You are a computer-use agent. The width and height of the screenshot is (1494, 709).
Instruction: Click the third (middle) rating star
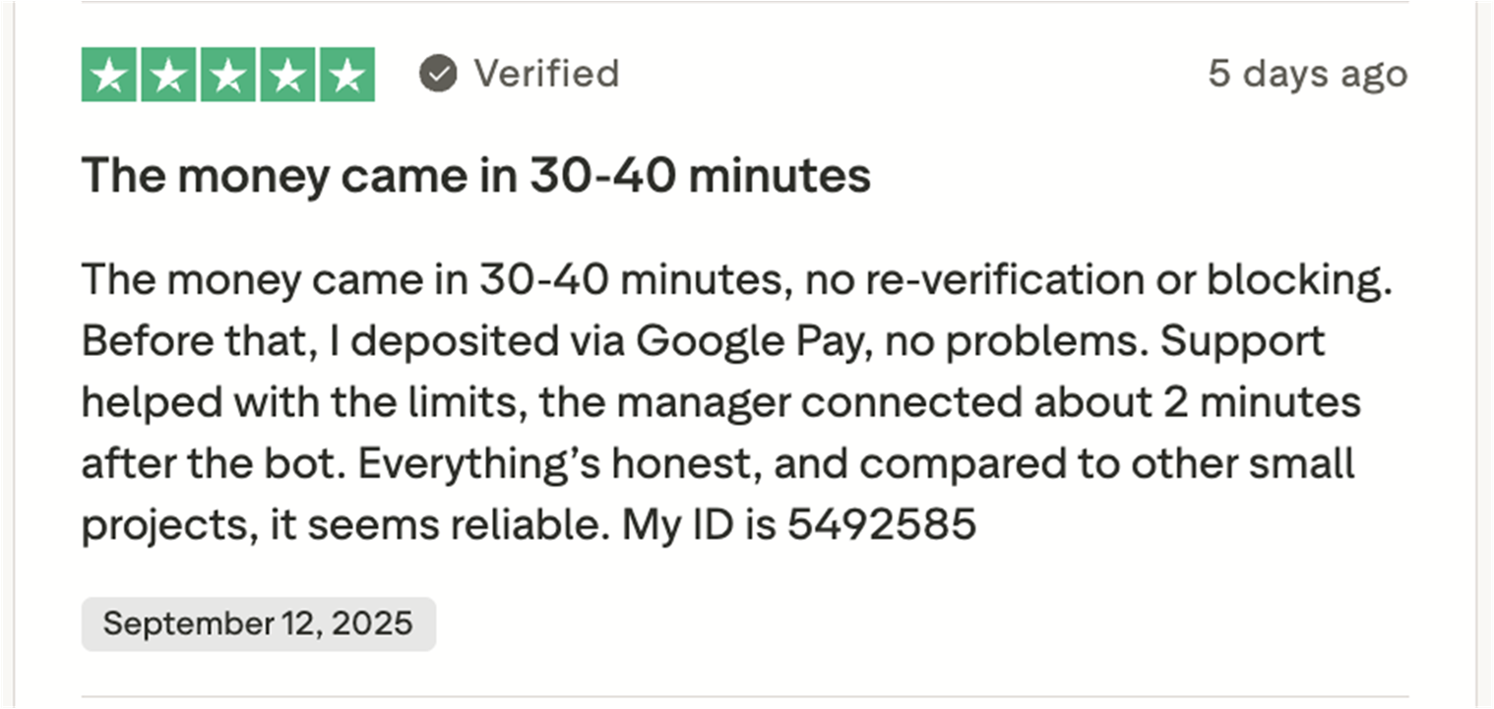(x=227, y=75)
